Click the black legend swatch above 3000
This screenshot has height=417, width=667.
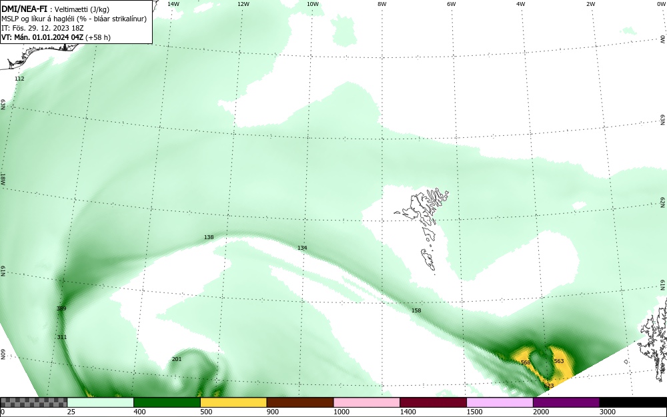633,402
